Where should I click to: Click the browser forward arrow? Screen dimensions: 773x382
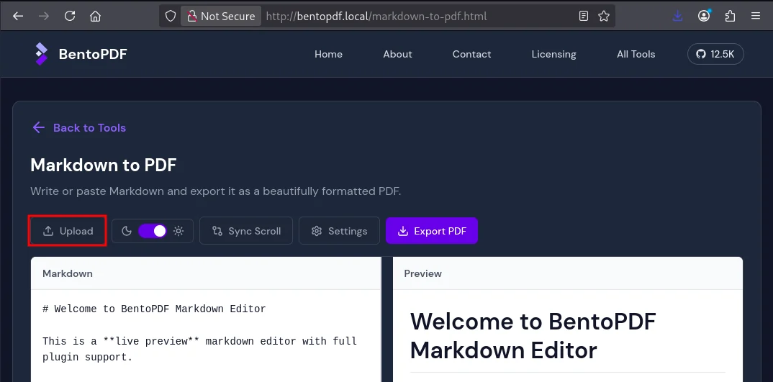pyautogui.click(x=44, y=17)
